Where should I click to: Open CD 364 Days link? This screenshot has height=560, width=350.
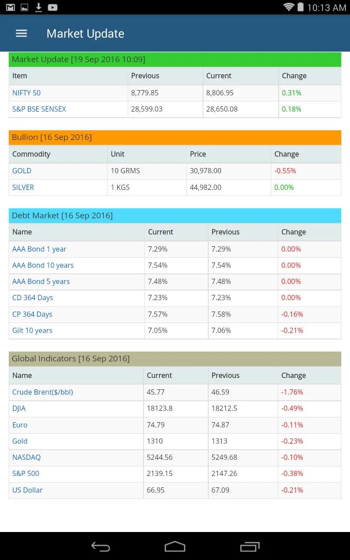pos(33,297)
